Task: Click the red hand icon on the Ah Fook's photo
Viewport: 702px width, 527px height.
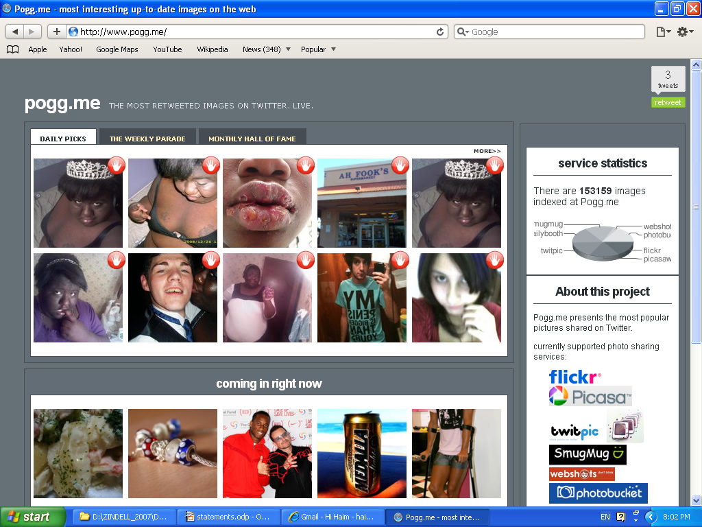Action: click(400, 165)
